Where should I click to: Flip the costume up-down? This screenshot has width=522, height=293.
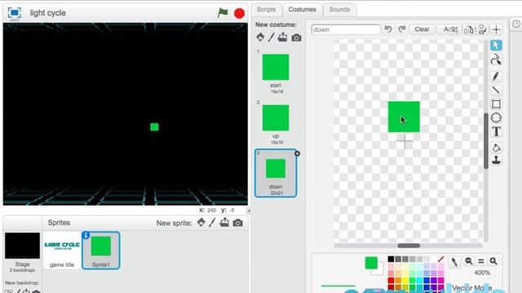482,29
